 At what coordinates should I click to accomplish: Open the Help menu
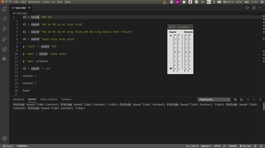click(x=68, y=2)
